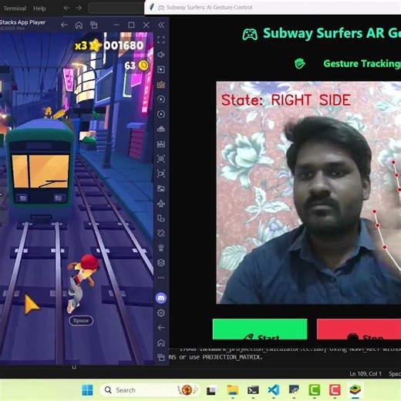Click the rotate screen icon

(x=161, y=233)
